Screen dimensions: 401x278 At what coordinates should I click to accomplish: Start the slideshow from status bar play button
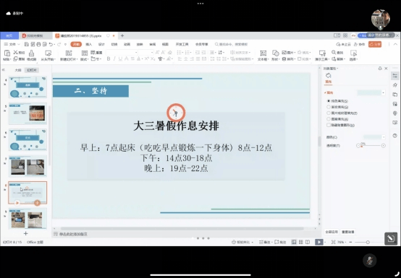point(318,242)
